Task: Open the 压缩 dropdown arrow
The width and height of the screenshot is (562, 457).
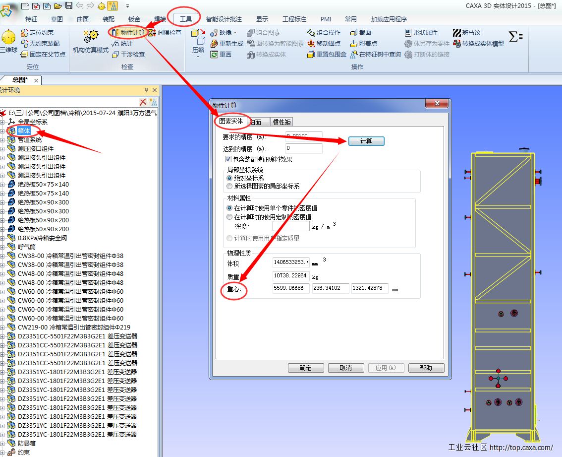Action: [x=198, y=57]
